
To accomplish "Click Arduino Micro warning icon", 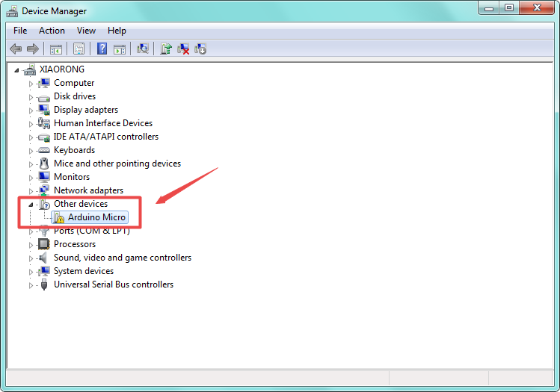I will click(59, 217).
